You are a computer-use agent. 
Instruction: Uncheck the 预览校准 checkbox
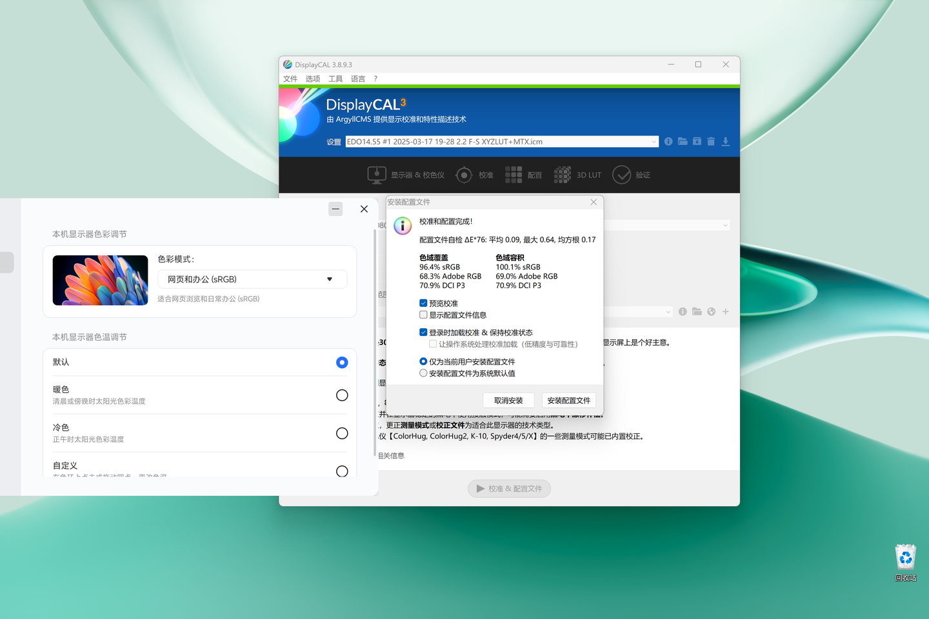[423, 303]
